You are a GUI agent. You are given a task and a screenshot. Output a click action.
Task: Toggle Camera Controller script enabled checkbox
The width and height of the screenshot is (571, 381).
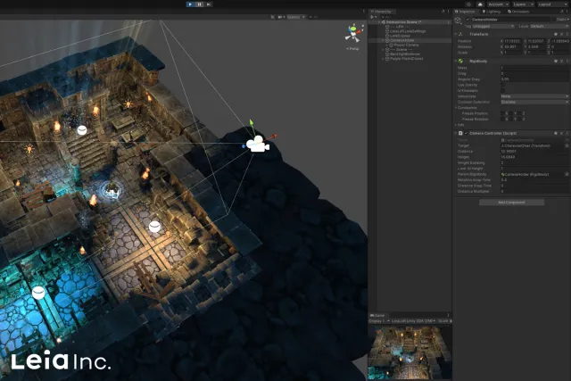[x=466, y=133]
